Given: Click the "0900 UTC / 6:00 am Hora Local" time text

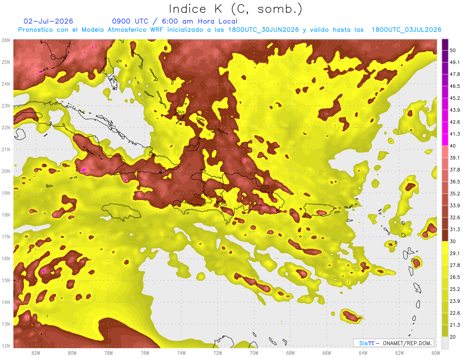Looking at the screenshot, I should point(174,21).
